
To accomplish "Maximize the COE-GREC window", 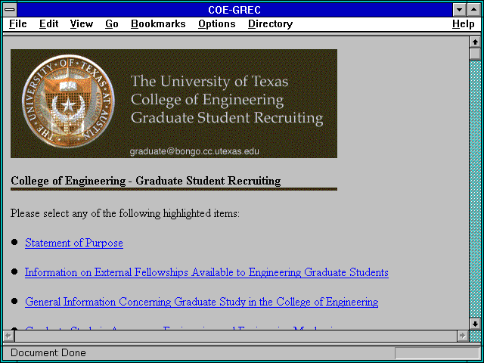I will [x=474, y=10].
